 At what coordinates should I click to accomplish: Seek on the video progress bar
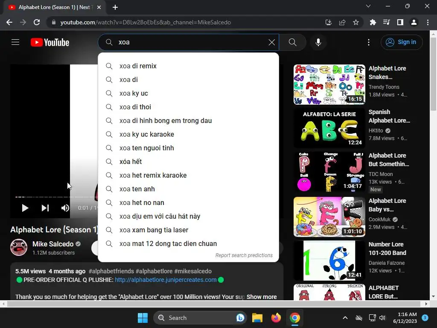(56, 197)
